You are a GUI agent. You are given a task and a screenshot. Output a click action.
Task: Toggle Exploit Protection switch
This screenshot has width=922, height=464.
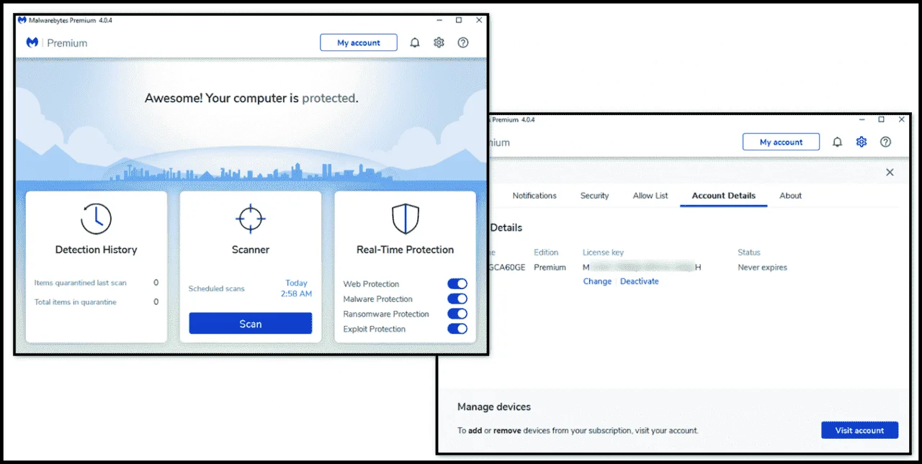457,329
